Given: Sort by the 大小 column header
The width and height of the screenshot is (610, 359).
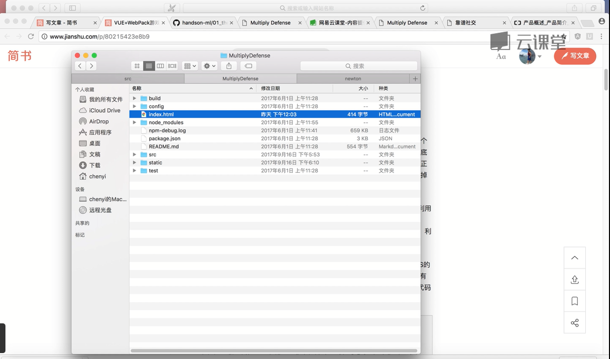Looking at the screenshot, I should (x=352, y=88).
